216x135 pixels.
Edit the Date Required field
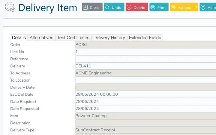click(x=145, y=101)
